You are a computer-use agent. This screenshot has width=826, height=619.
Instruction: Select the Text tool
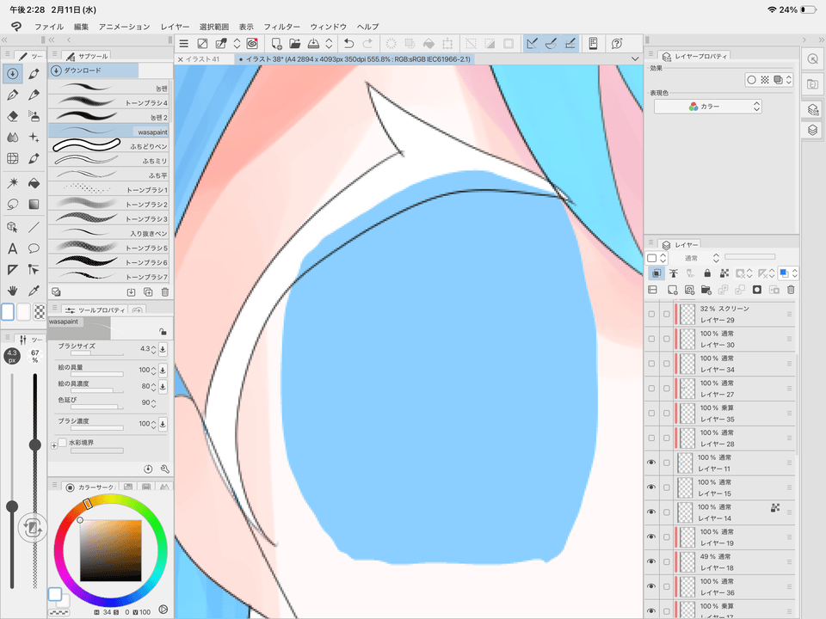coord(13,248)
